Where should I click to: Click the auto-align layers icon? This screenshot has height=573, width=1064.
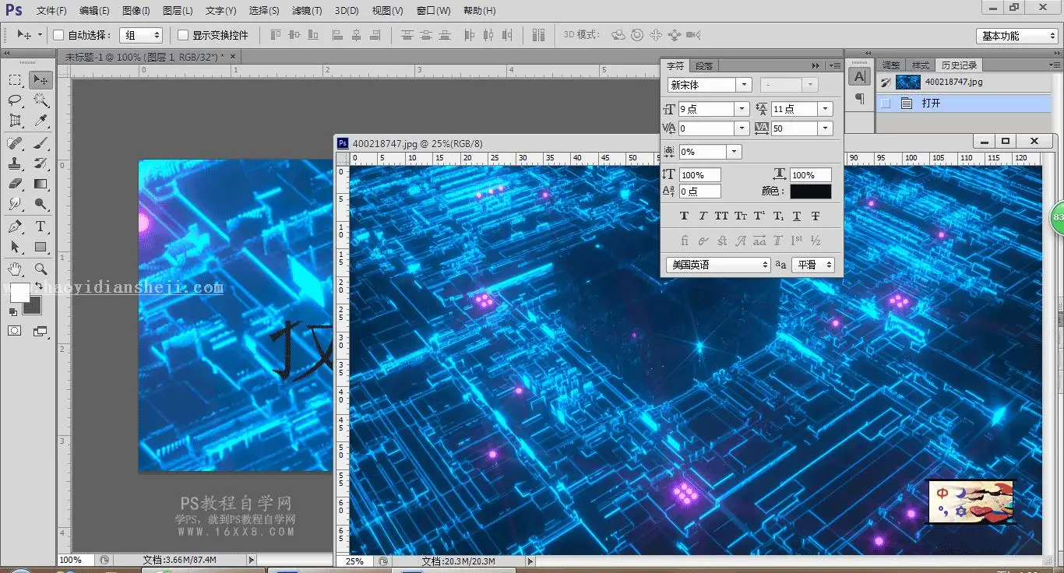pos(539,35)
